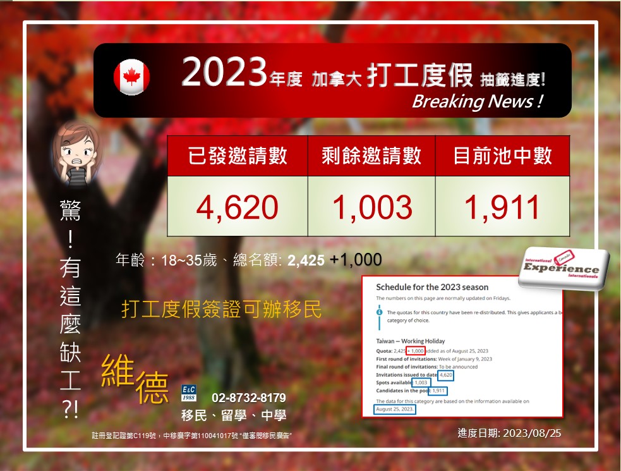
Task: Click the 打工度假簽證可辦移民 text
Action: coord(221,309)
